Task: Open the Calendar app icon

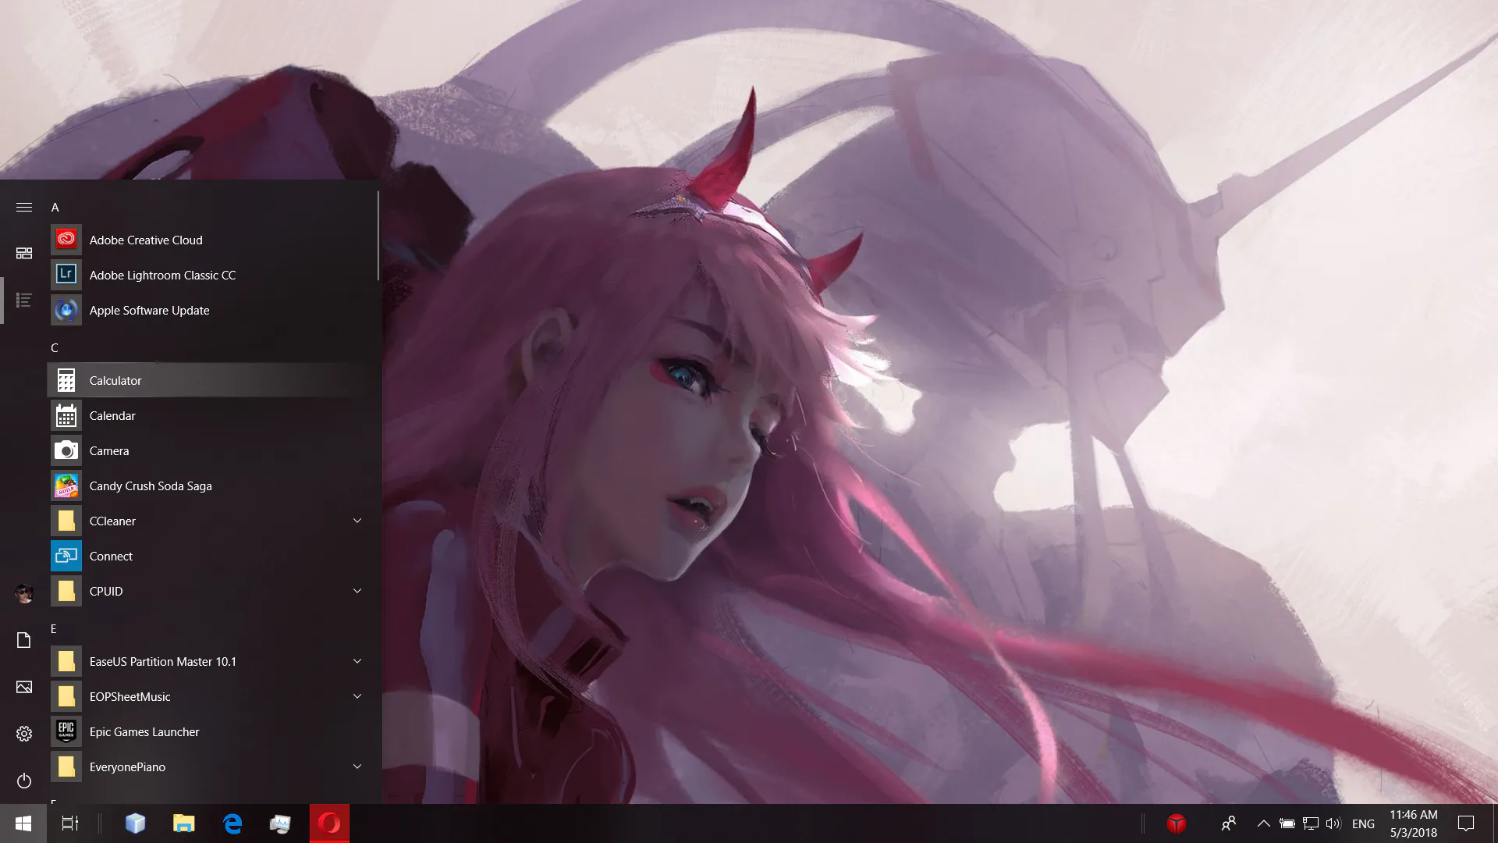Action: click(66, 415)
